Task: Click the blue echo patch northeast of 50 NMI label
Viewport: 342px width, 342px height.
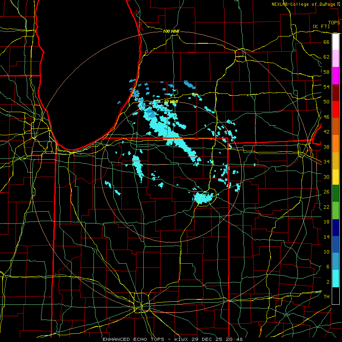Action: tap(189, 84)
